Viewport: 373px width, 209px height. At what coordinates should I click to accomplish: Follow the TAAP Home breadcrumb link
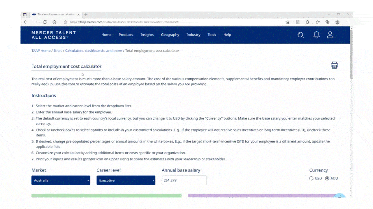tap(41, 51)
